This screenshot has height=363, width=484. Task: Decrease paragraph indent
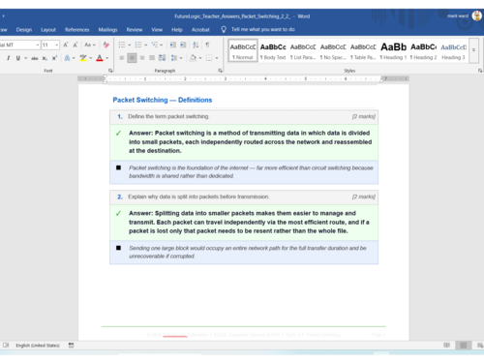click(173, 45)
